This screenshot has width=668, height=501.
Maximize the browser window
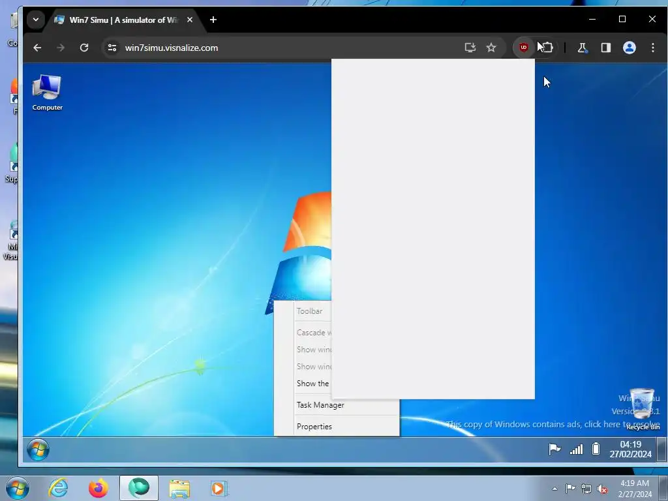[622, 19]
